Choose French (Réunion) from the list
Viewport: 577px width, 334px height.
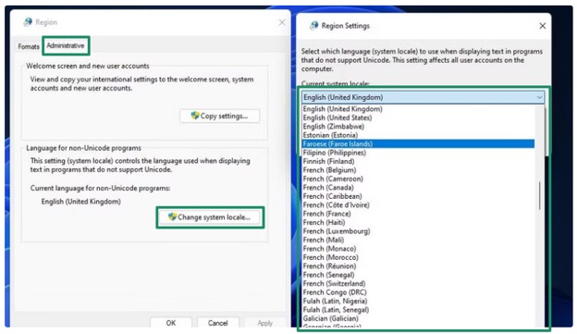coord(418,266)
